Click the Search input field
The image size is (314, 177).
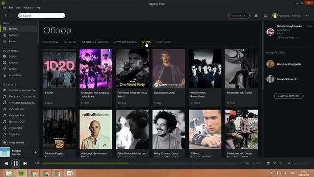tap(42, 16)
